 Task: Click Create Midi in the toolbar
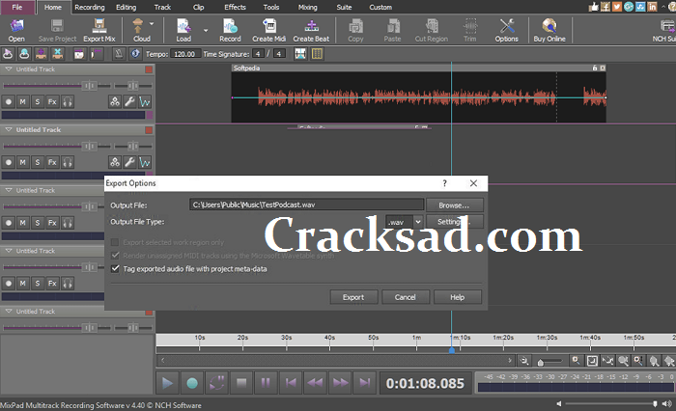pyautogui.click(x=269, y=30)
